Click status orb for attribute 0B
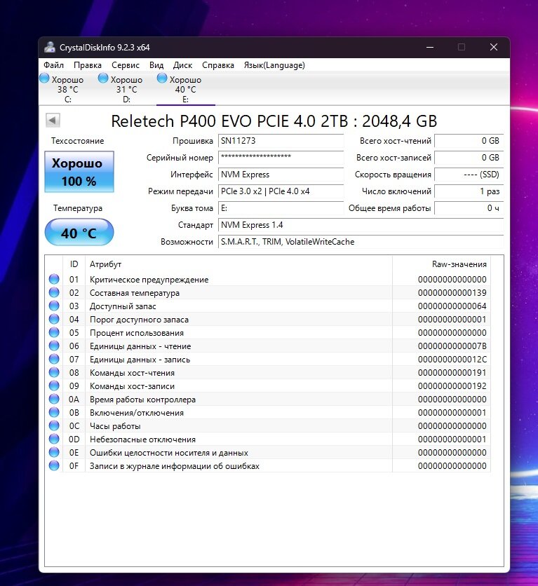 point(54,412)
